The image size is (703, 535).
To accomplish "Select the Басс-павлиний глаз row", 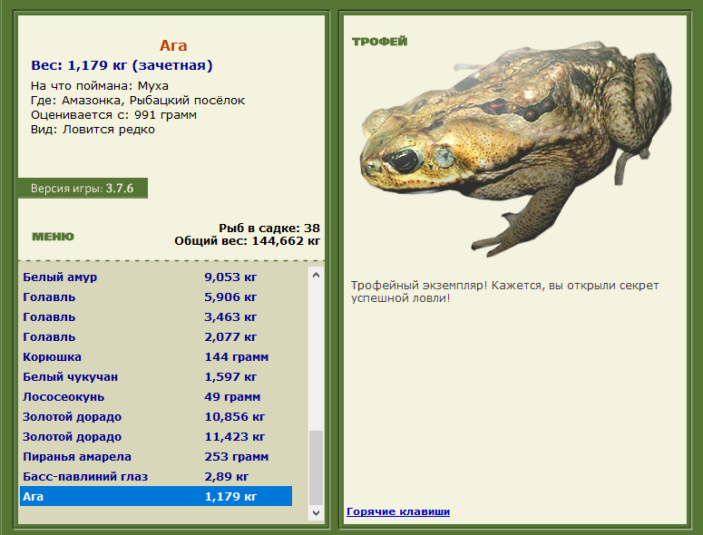I will coord(156,476).
